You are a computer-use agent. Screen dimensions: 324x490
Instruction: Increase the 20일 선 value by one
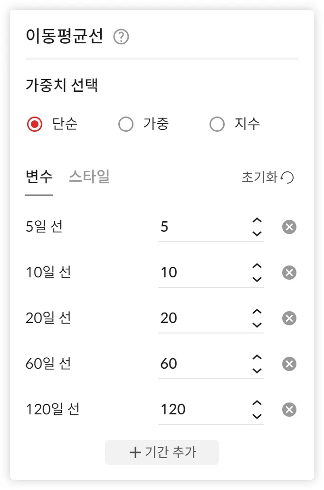(x=257, y=312)
